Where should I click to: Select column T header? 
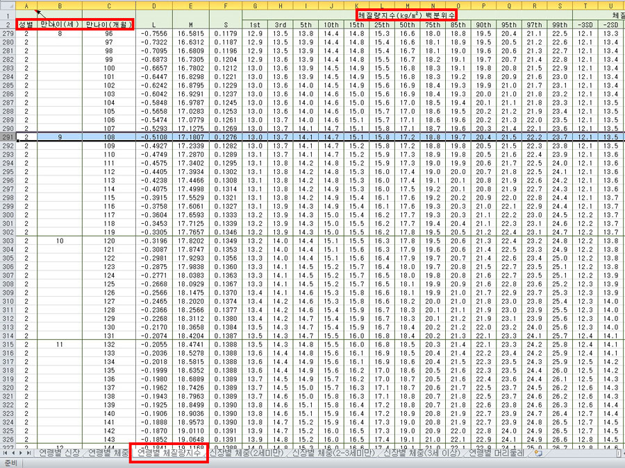tap(585, 6)
